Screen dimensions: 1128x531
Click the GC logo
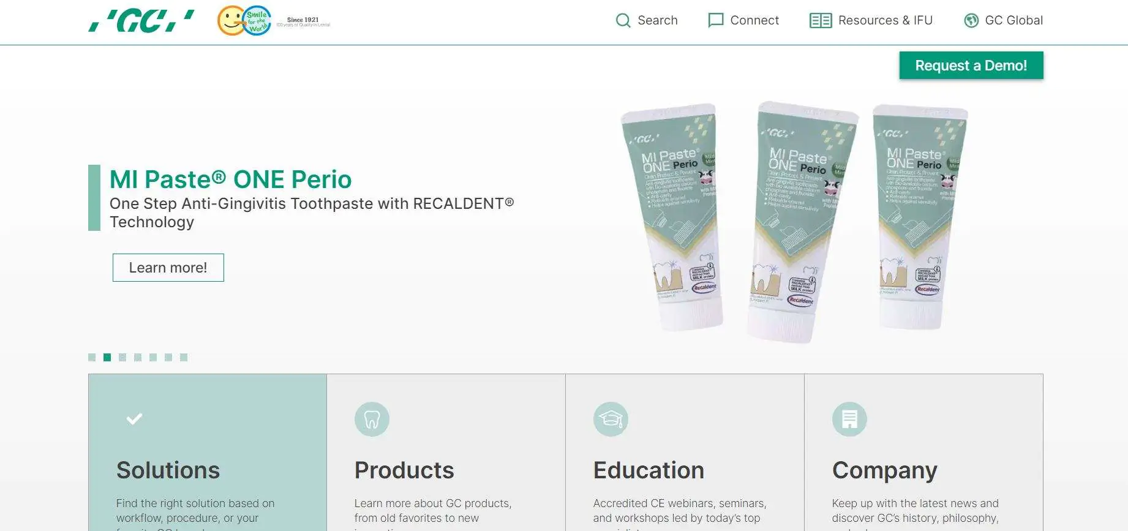[x=141, y=21]
